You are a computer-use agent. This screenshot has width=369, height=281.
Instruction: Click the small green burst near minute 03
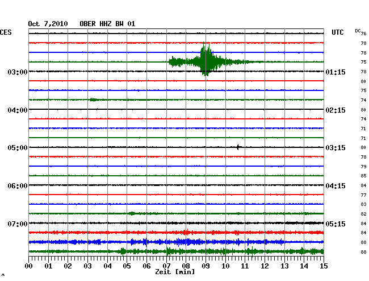(93, 100)
